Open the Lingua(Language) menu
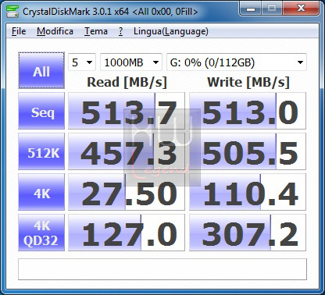The width and height of the screenshot is (325, 295). point(171,31)
